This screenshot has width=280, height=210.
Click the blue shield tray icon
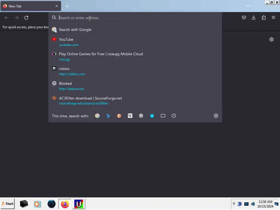point(240,204)
